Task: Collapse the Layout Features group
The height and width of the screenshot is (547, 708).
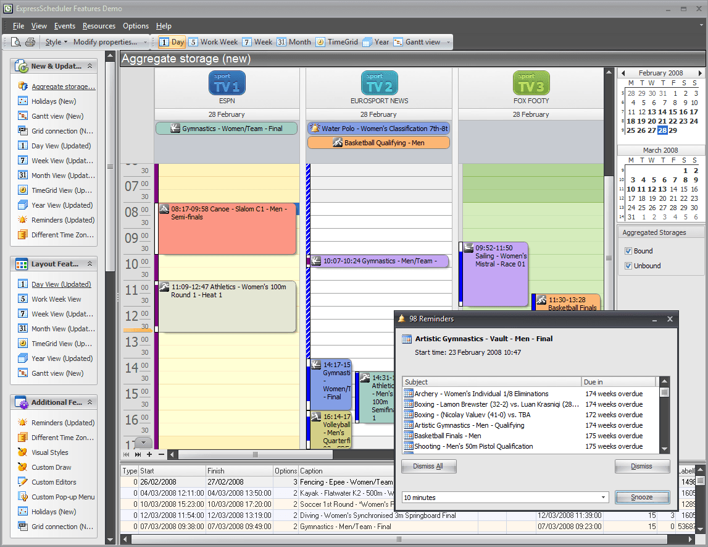Action: pyautogui.click(x=90, y=264)
